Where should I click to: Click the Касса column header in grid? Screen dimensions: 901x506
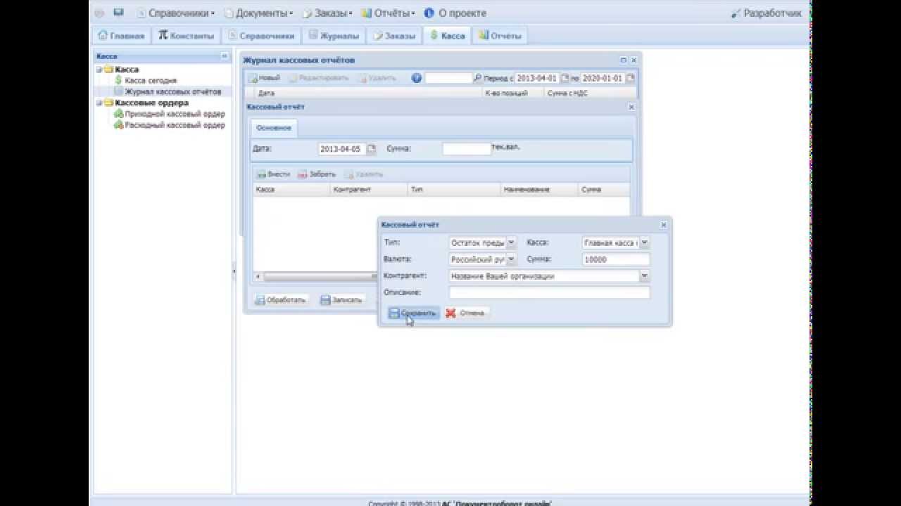click(x=291, y=190)
